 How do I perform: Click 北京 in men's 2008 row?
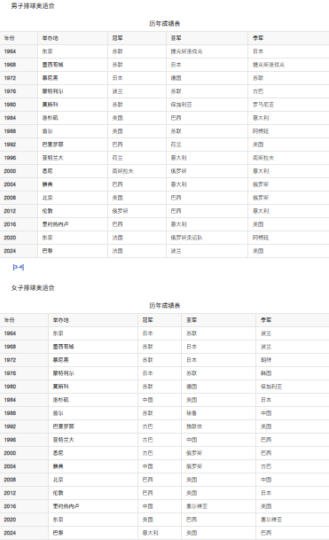(x=48, y=198)
